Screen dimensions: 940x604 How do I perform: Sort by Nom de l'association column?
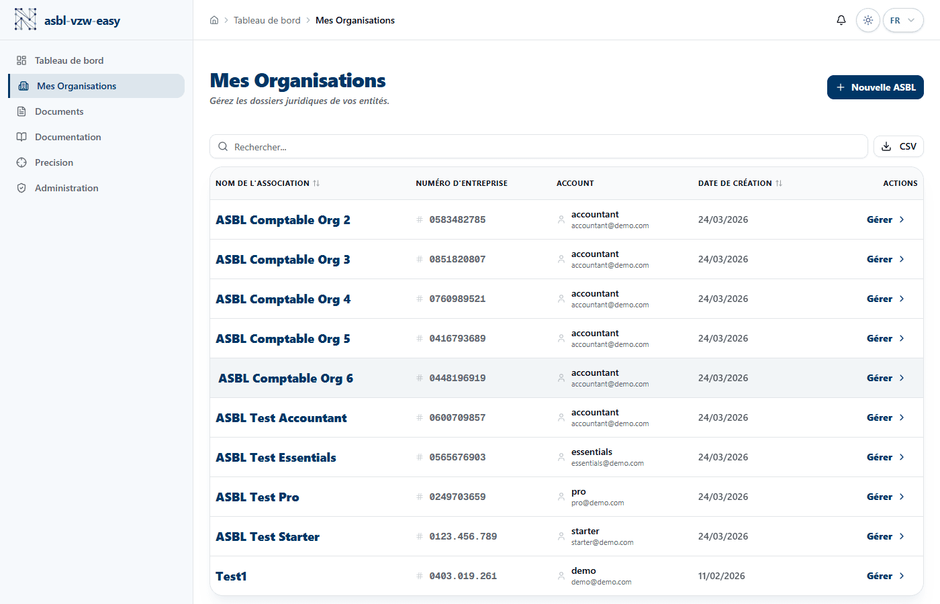[x=268, y=183]
